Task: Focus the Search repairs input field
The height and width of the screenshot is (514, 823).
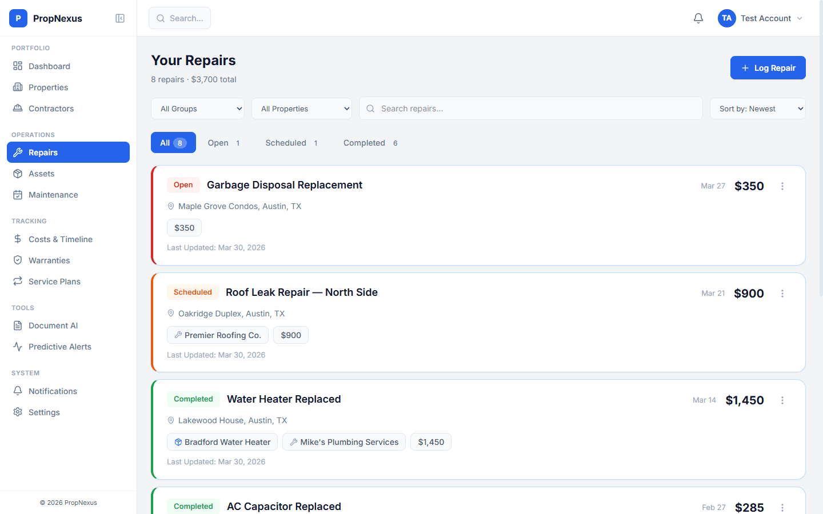Action: pos(530,109)
